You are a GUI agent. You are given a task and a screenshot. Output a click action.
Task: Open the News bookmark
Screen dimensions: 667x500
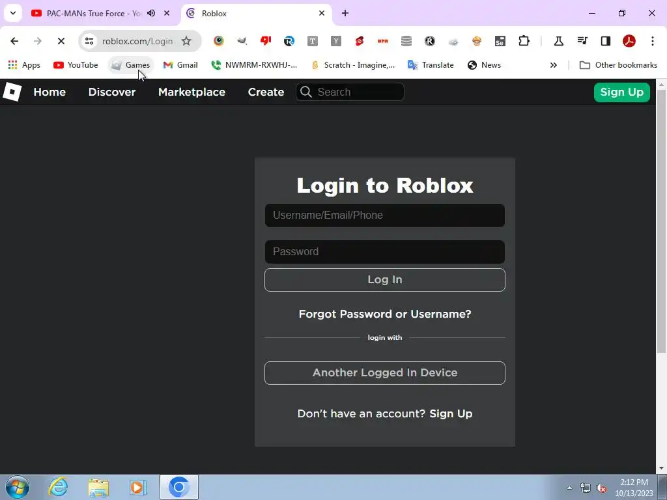[484, 65]
